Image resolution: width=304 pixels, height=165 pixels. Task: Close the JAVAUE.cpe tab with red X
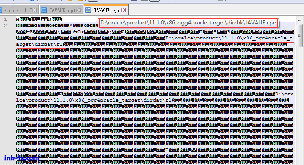(123, 10)
